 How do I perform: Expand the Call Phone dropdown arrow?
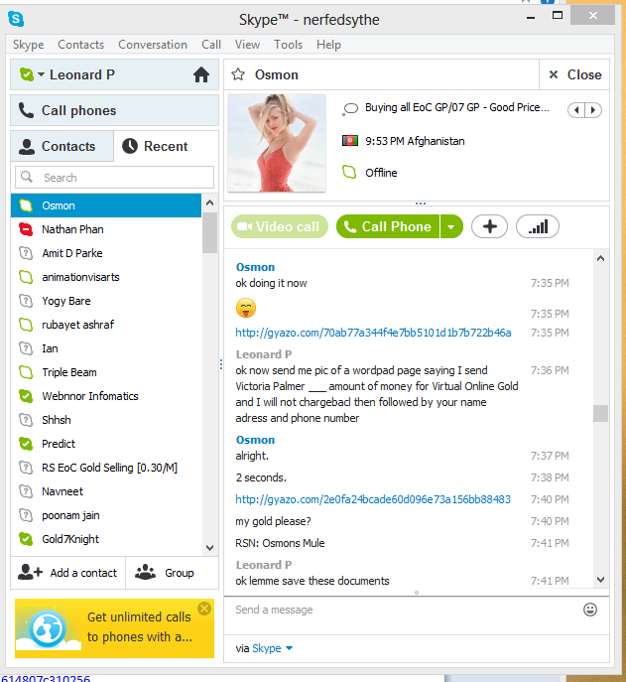(x=451, y=226)
